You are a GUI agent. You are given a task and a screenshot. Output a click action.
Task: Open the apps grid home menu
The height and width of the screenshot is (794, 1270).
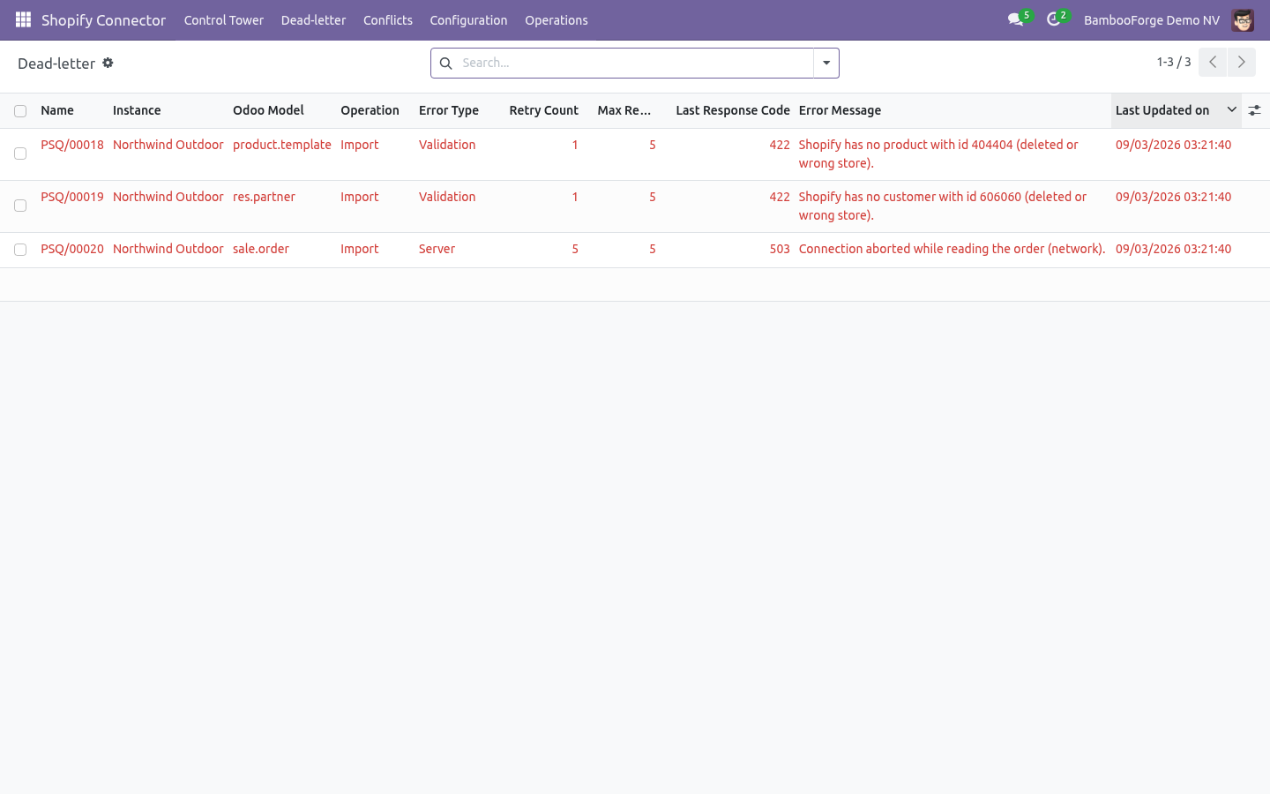pos(23,19)
